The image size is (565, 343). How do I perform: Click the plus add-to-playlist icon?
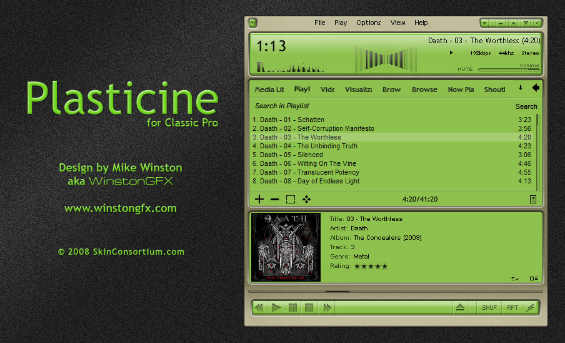click(x=259, y=199)
